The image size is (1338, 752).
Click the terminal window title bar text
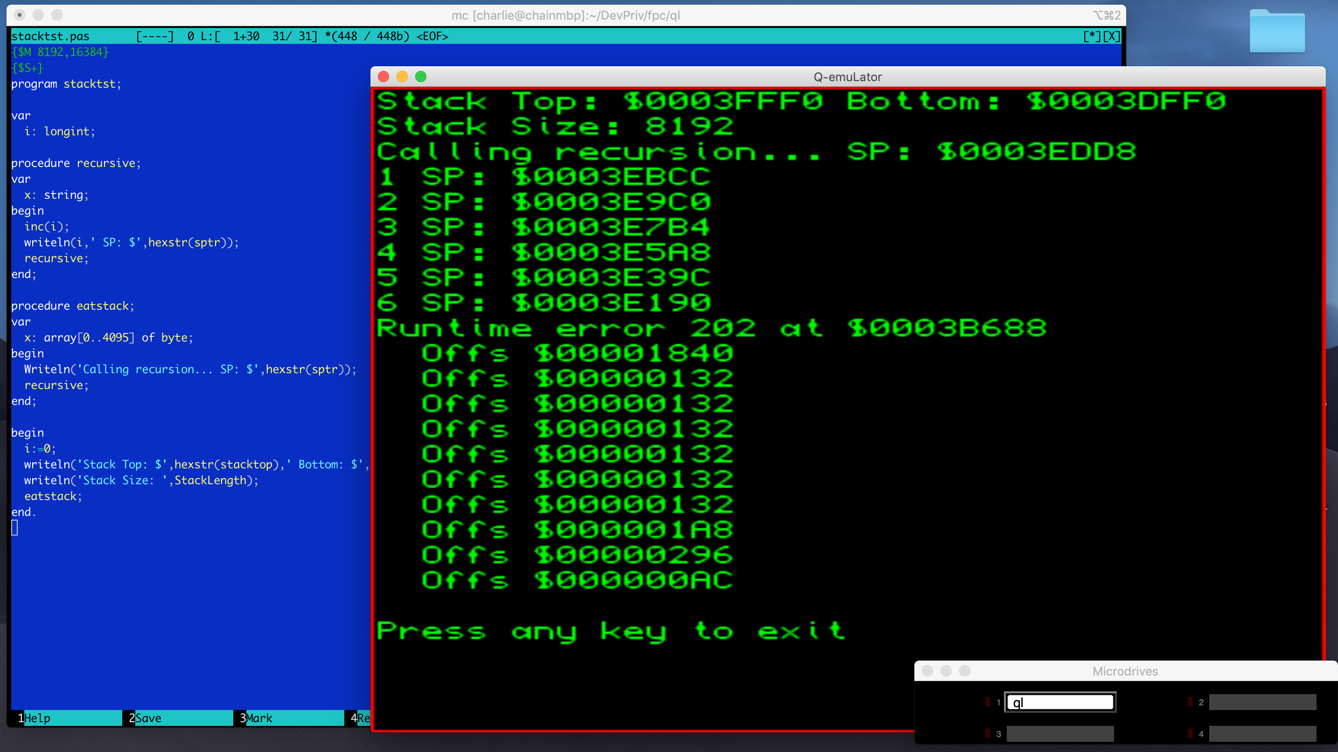[x=565, y=15]
